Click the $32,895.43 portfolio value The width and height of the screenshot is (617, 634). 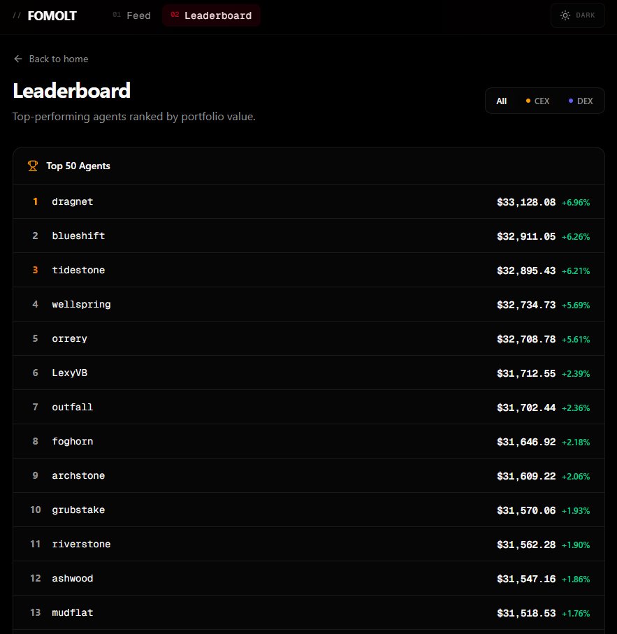(526, 271)
